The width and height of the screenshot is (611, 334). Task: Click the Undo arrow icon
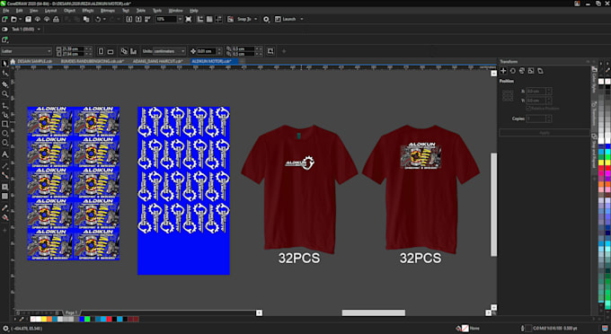[98, 19]
